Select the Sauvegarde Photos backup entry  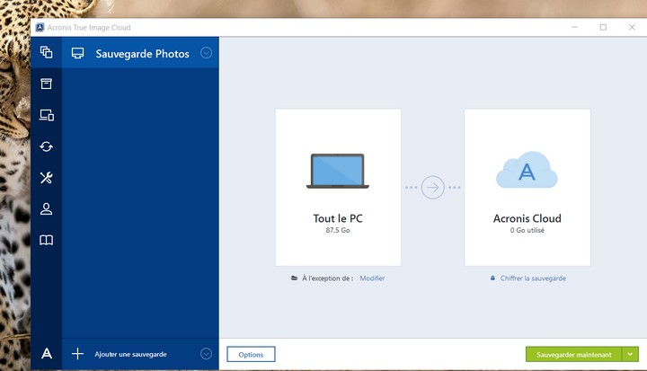point(140,53)
